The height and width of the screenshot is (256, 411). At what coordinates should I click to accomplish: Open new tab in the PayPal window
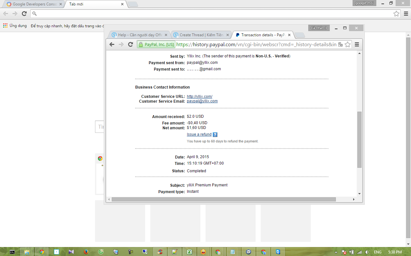pyautogui.click(x=300, y=35)
